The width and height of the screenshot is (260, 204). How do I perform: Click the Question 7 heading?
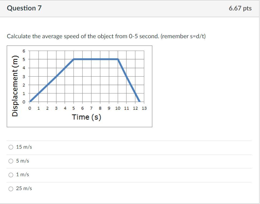coord(24,8)
